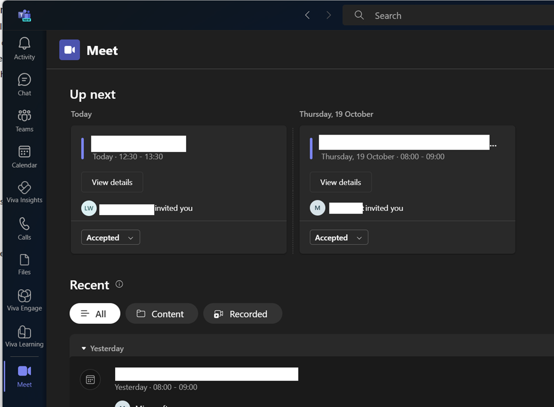Open the Accepted dropdown for today's meeting

tap(110, 238)
